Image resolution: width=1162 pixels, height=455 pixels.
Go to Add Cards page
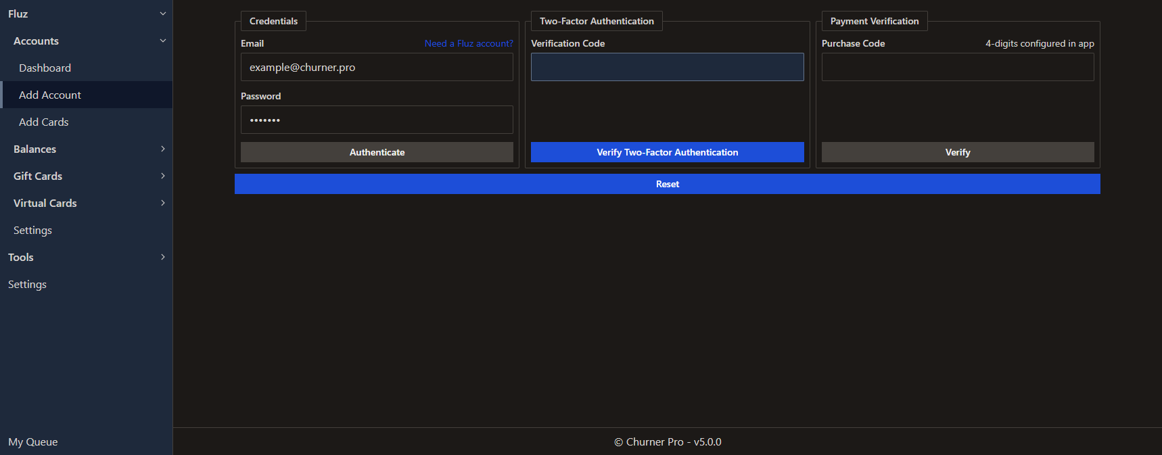[44, 122]
